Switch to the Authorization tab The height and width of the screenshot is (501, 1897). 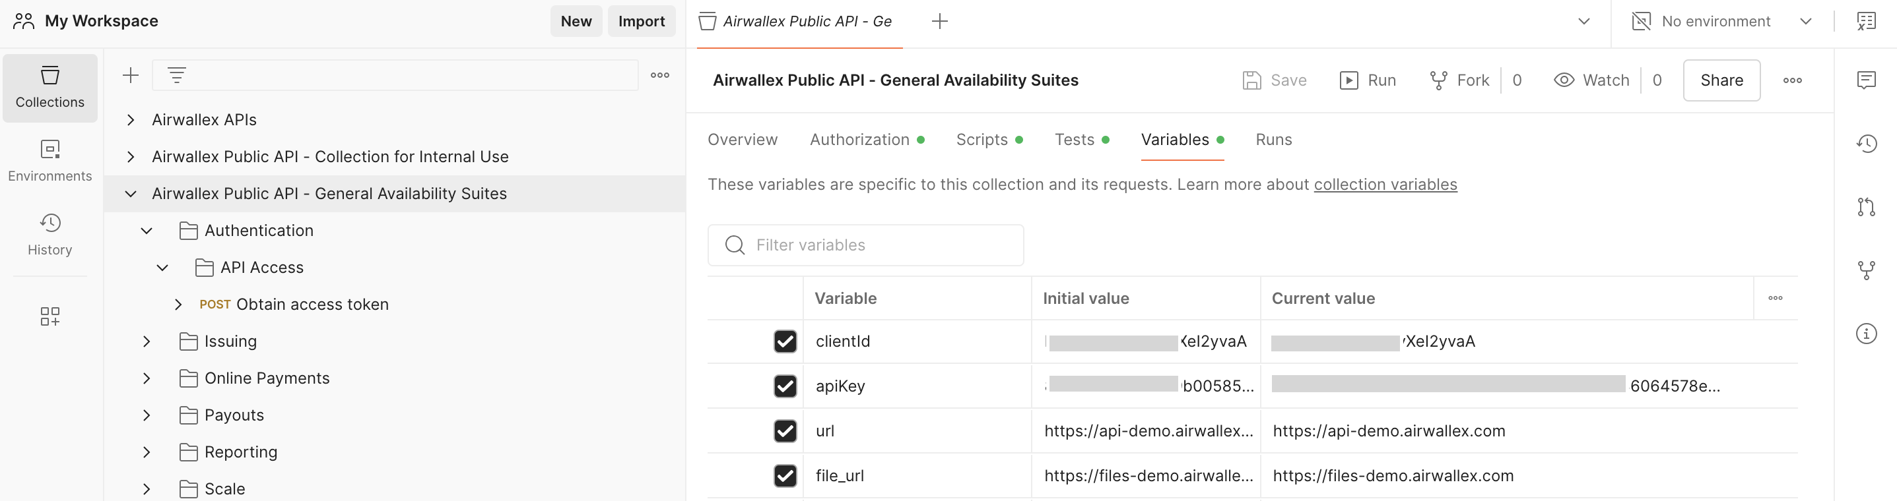pyautogui.click(x=859, y=140)
